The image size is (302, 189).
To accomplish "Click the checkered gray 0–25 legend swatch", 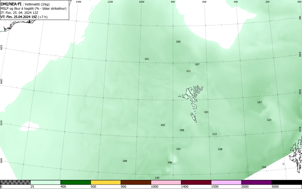I will pyautogui.click(x=15, y=182).
